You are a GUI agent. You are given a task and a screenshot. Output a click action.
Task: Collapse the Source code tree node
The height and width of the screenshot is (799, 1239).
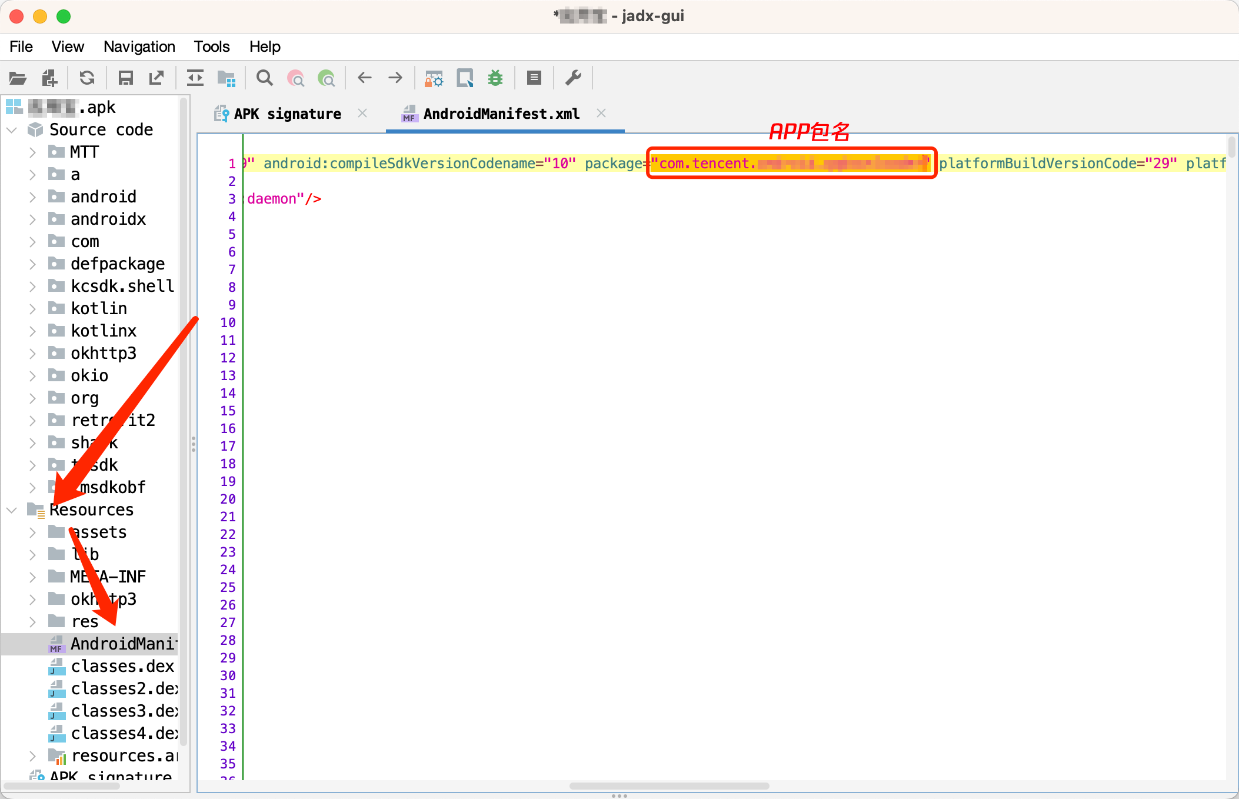point(12,129)
